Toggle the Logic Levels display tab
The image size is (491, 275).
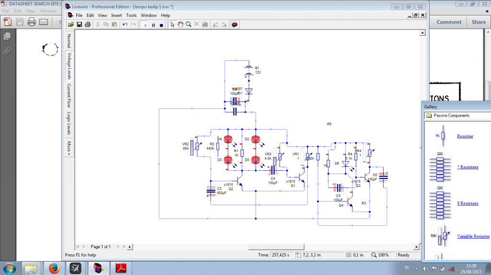(69, 124)
